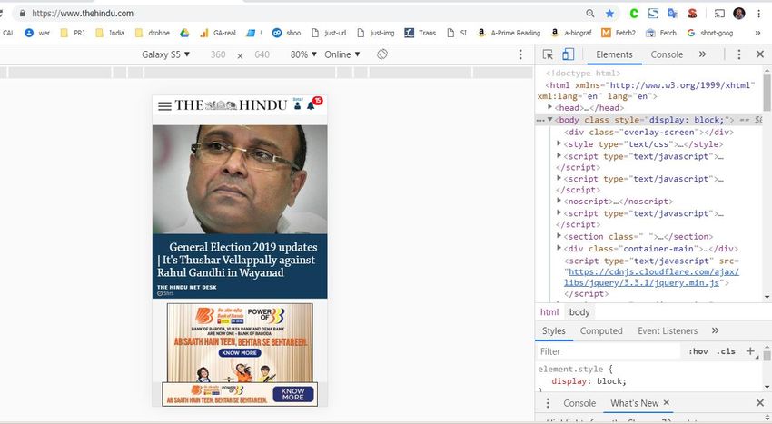Expand the style type=text/css node
Image resolution: width=772 pixels, height=424 pixels.
pyautogui.click(x=559, y=143)
